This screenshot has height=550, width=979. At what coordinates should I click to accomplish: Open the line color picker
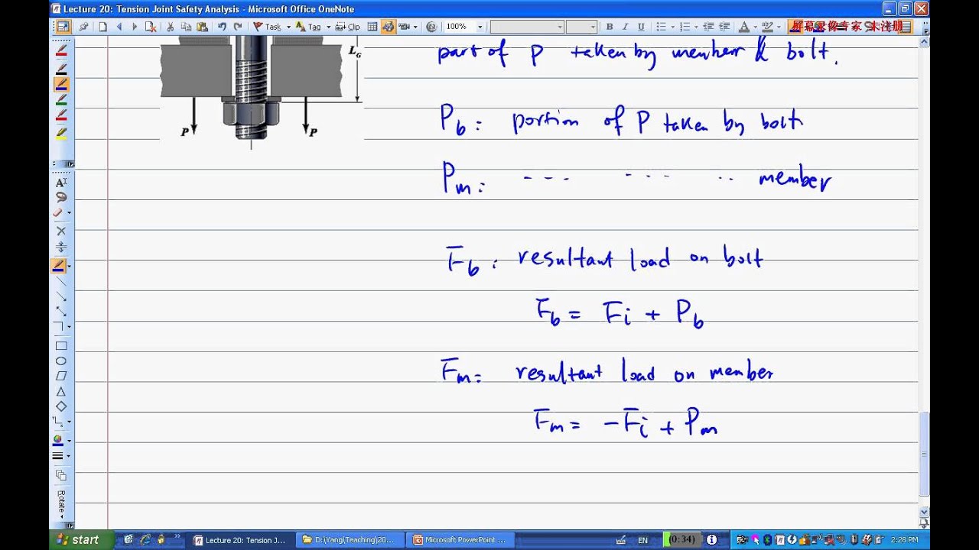tap(58, 440)
